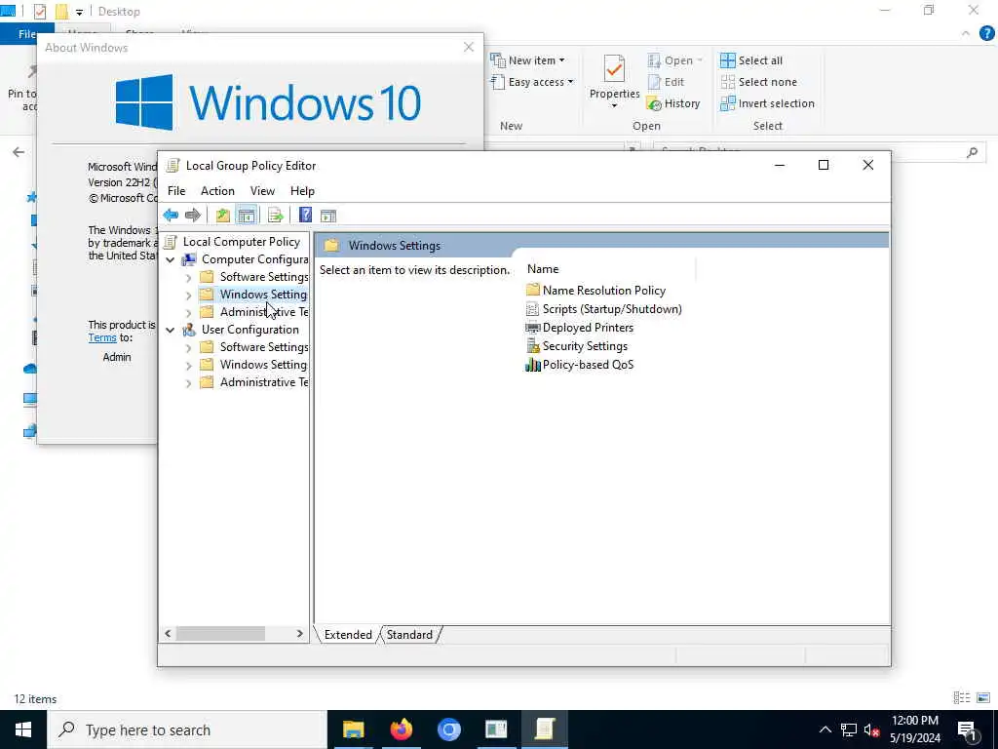Expand Software Settings under Computer Configuration
This screenshot has height=749, width=998.
pos(188,278)
